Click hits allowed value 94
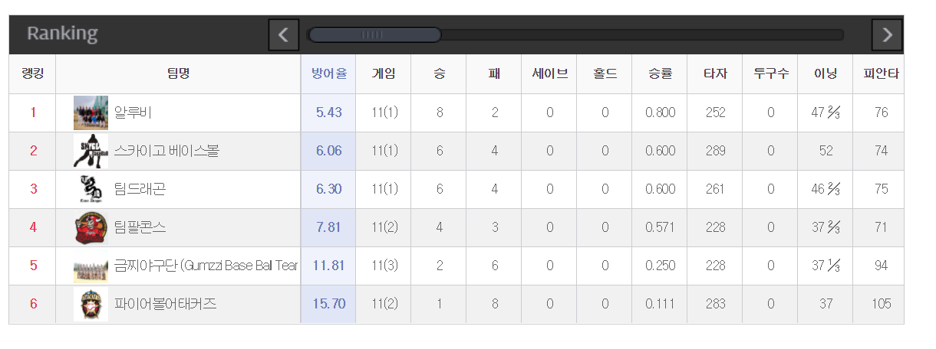The width and height of the screenshot is (936, 349). pyautogui.click(x=881, y=266)
